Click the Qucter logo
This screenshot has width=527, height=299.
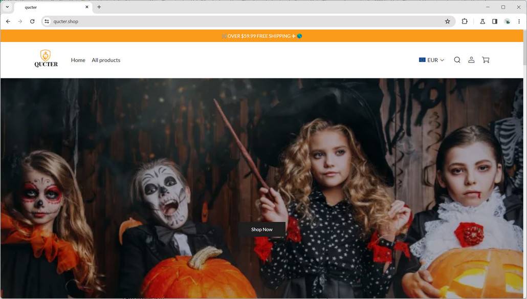point(46,58)
